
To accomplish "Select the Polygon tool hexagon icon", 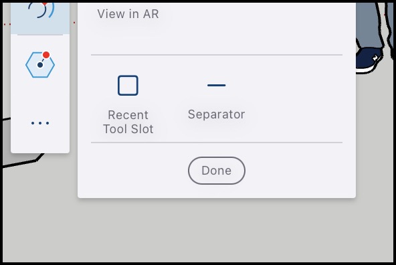I will tap(40, 65).
